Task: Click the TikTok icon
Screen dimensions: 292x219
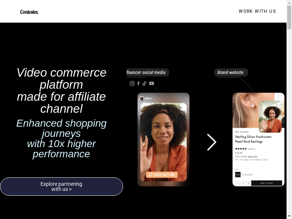Action: tap(145, 84)
